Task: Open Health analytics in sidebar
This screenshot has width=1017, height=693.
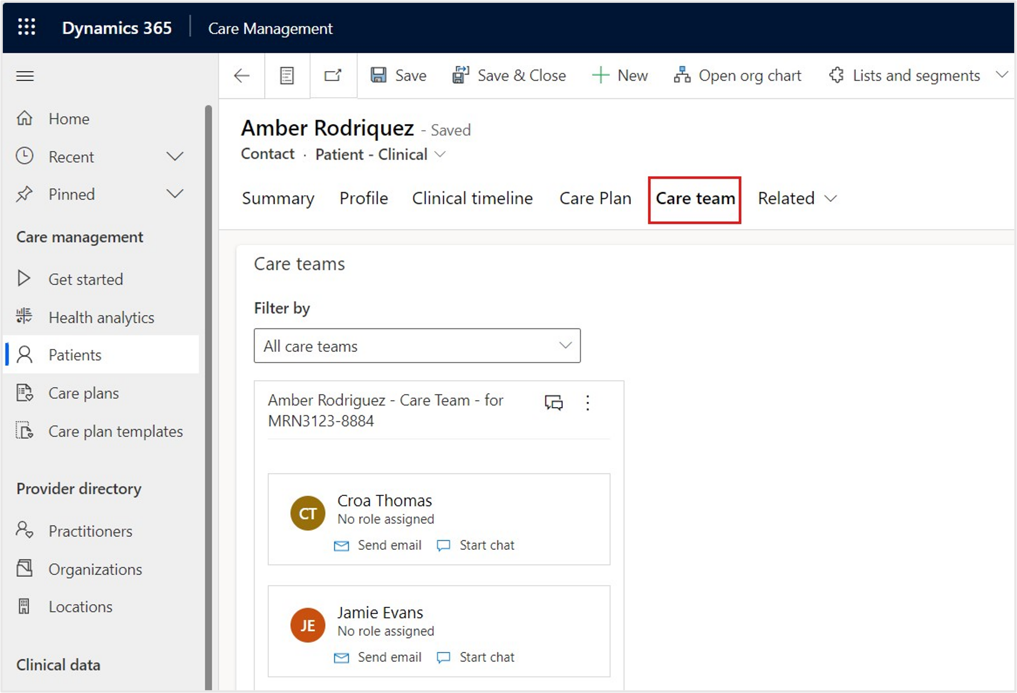Action: tap(102, 317)
